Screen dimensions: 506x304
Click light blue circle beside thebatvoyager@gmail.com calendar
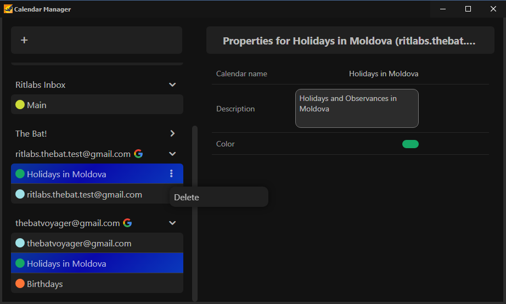tap(20, 243)
